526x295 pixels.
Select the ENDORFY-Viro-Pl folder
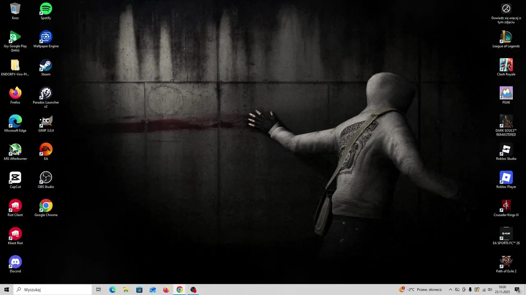click(15, 68)
